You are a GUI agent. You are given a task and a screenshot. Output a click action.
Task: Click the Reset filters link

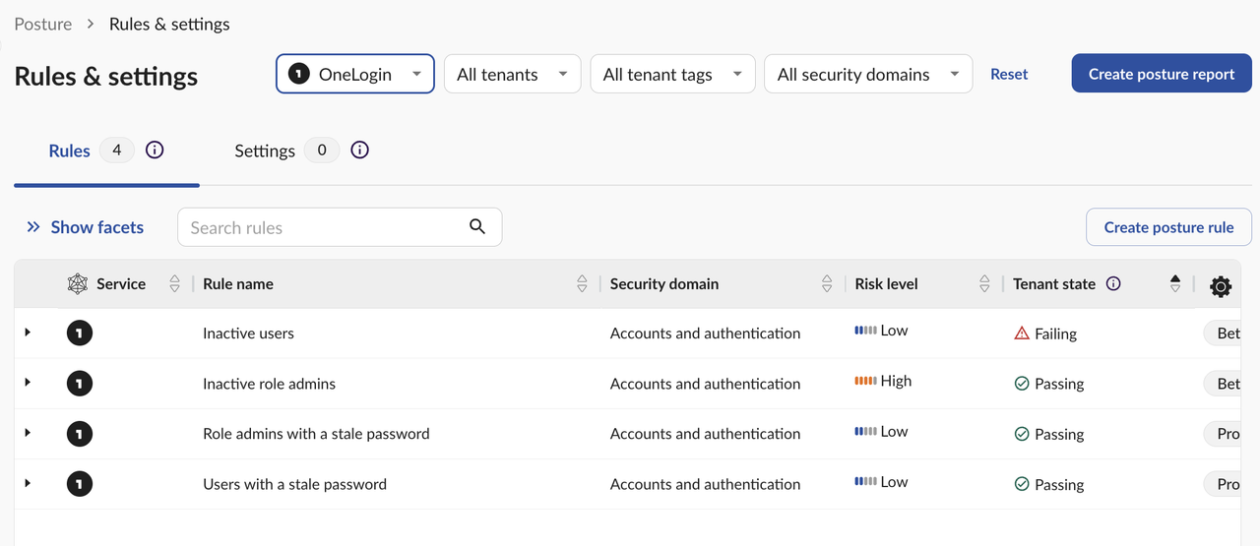click(x=1009, y=74)
